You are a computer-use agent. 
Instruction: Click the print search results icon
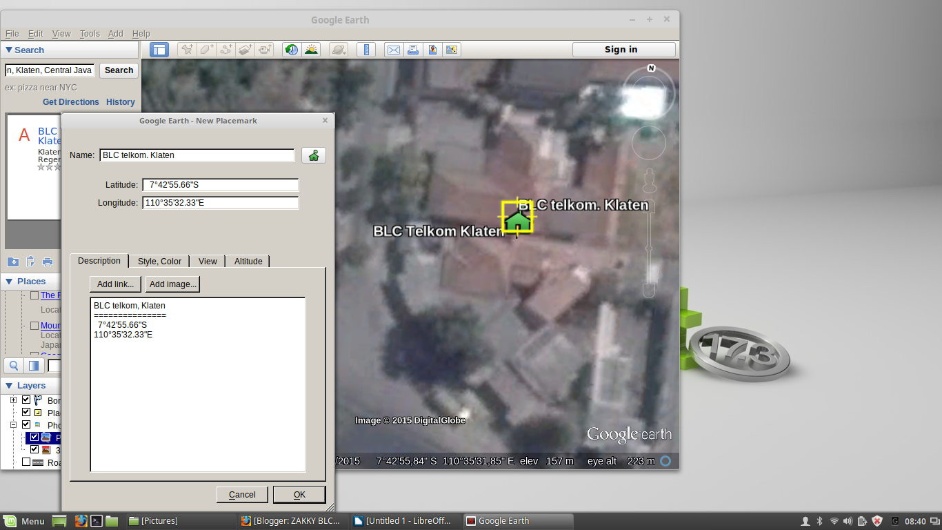pyautogui.click(x=48, y=262)
